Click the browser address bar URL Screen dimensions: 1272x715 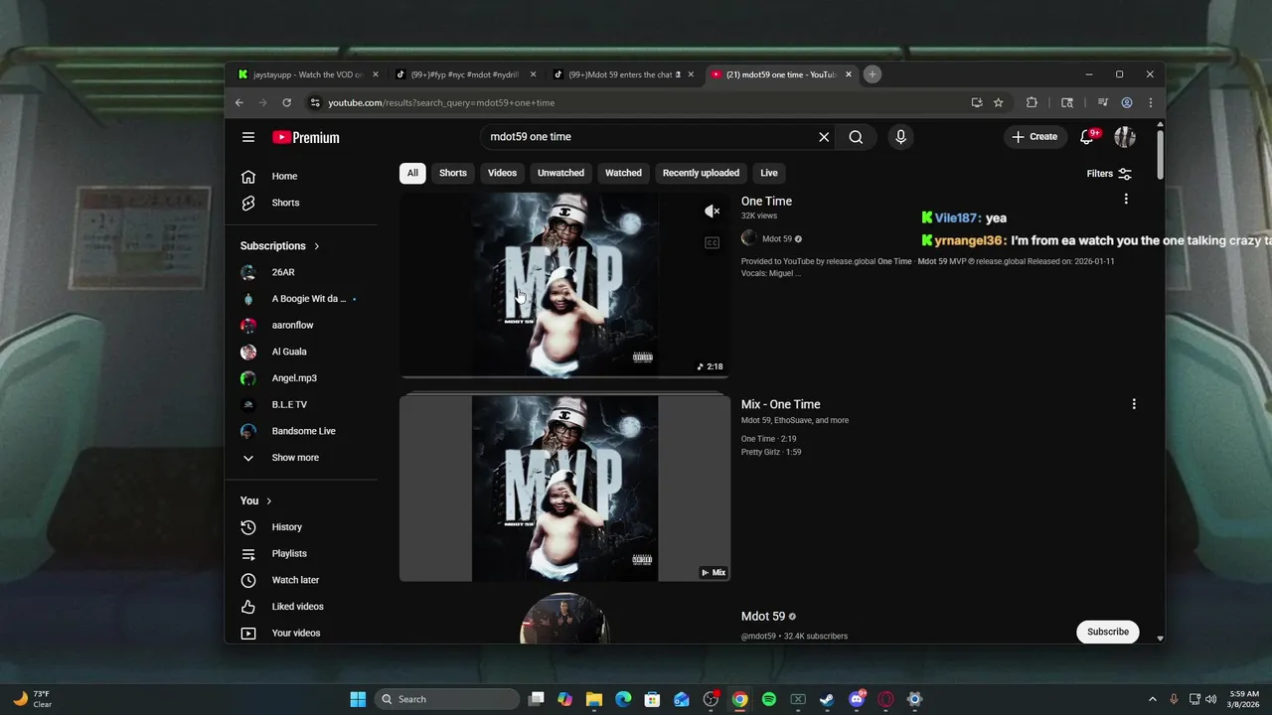[441, 102]
